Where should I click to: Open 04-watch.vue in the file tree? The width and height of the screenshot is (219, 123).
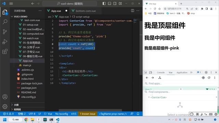coord(30,38)
